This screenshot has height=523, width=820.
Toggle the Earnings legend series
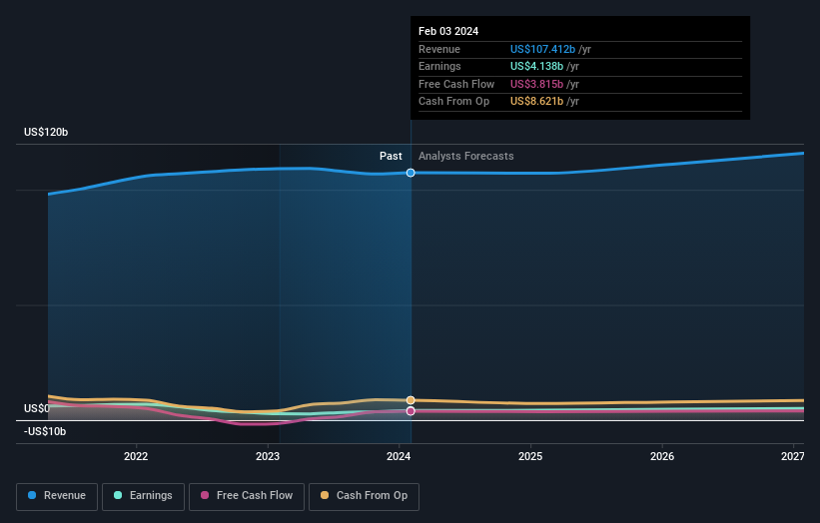pyautogui.click(x=143, y=496)
